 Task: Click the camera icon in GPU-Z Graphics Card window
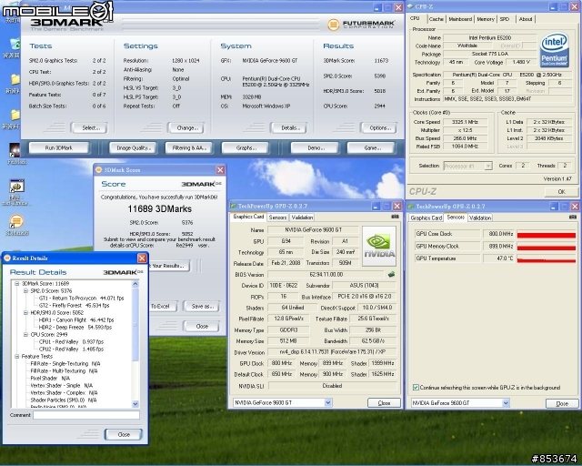pyautogui.click(x=395, y=217)
